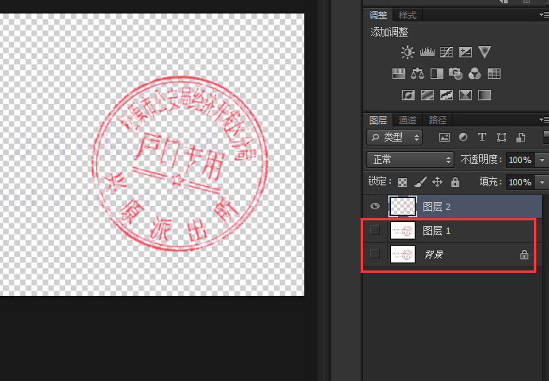Add a Black & White adjustment

coord(437,74)
